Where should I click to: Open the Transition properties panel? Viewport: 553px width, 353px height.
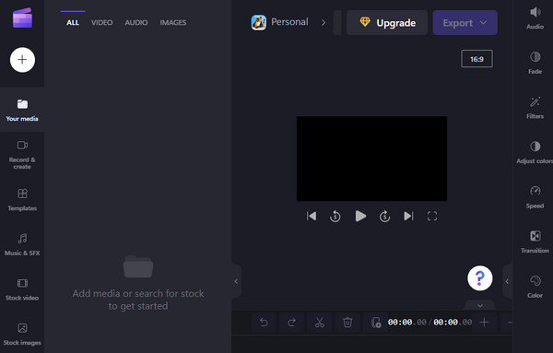pyautogui.click(x=535, y=241)
